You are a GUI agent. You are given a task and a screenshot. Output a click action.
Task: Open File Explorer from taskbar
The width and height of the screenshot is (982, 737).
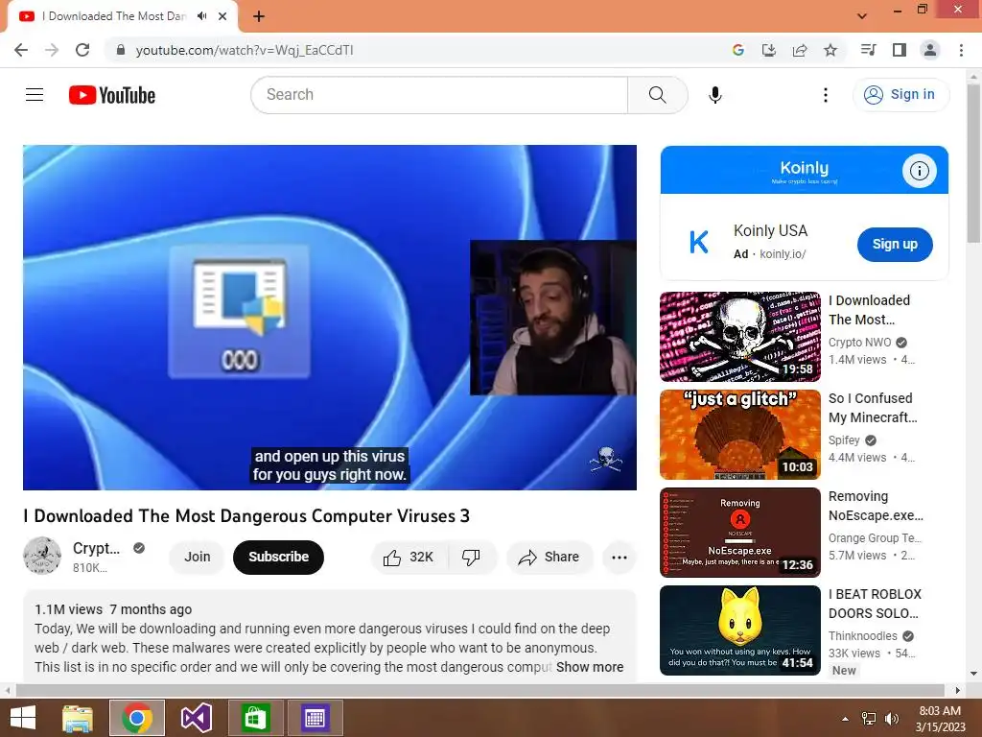(77, 718)
